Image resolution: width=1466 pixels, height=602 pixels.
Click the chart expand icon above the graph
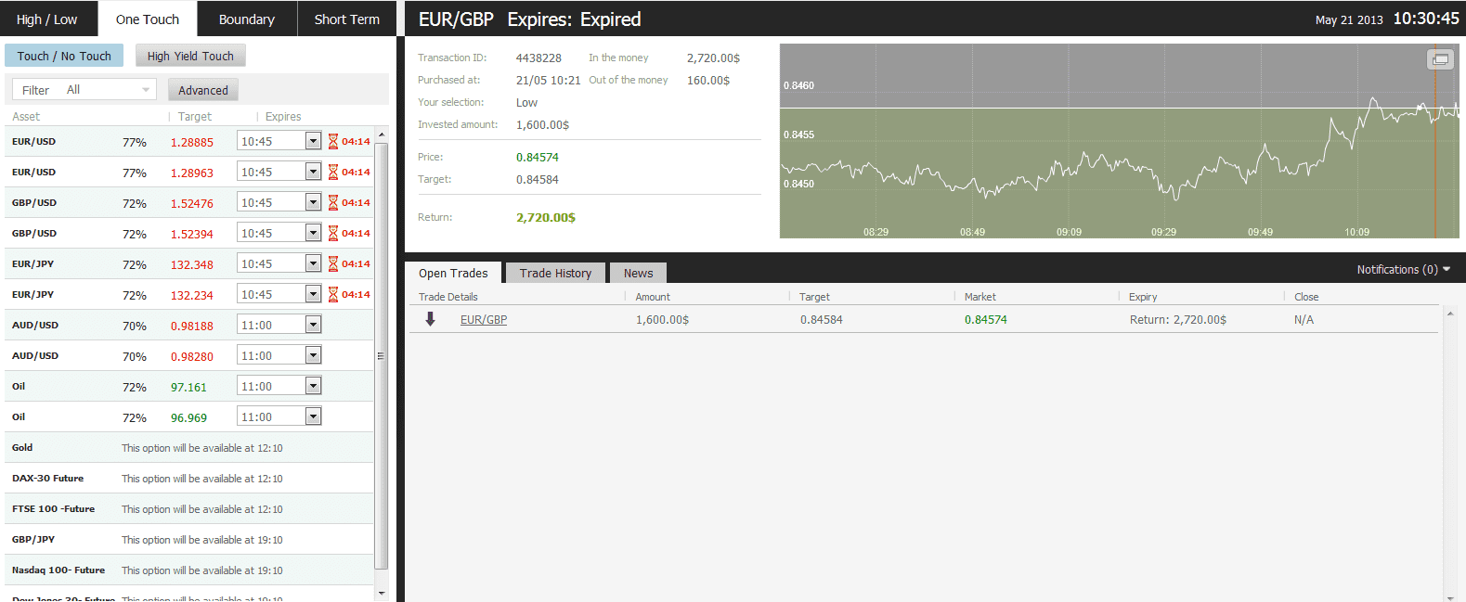[1440, 59]
